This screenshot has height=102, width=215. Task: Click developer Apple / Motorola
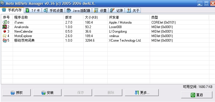pos(120,22)
